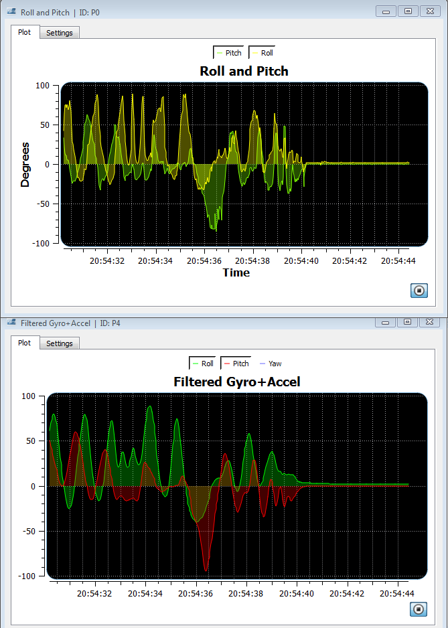This screenshot has width=448, height=628.
Task: Maximize the Roll and Pitch window
Action: point(407,11)
